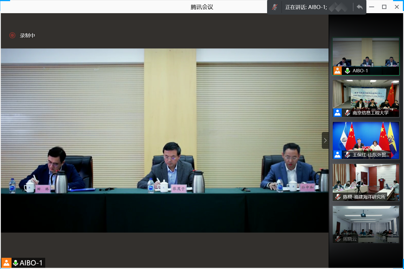Click the green mic icon beside bottom-left AIBO-1
404x269 pixels.
[x=16, y=263]
